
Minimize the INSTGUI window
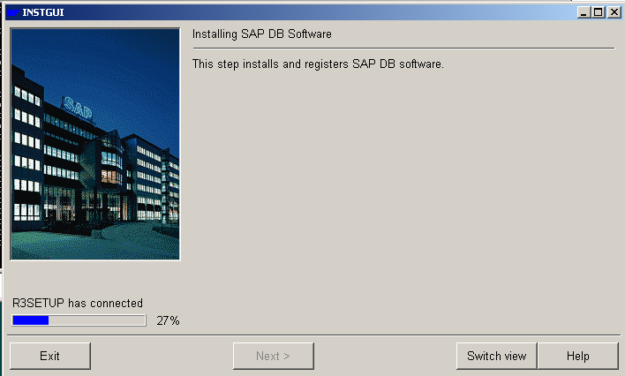(x=584, y=12)
